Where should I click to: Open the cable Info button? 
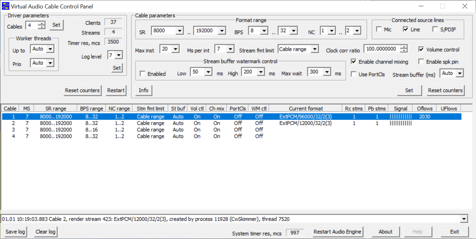coord(144,90)
